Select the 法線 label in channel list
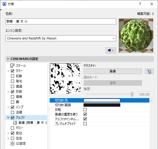158x149 pixels. click(19, 112)
